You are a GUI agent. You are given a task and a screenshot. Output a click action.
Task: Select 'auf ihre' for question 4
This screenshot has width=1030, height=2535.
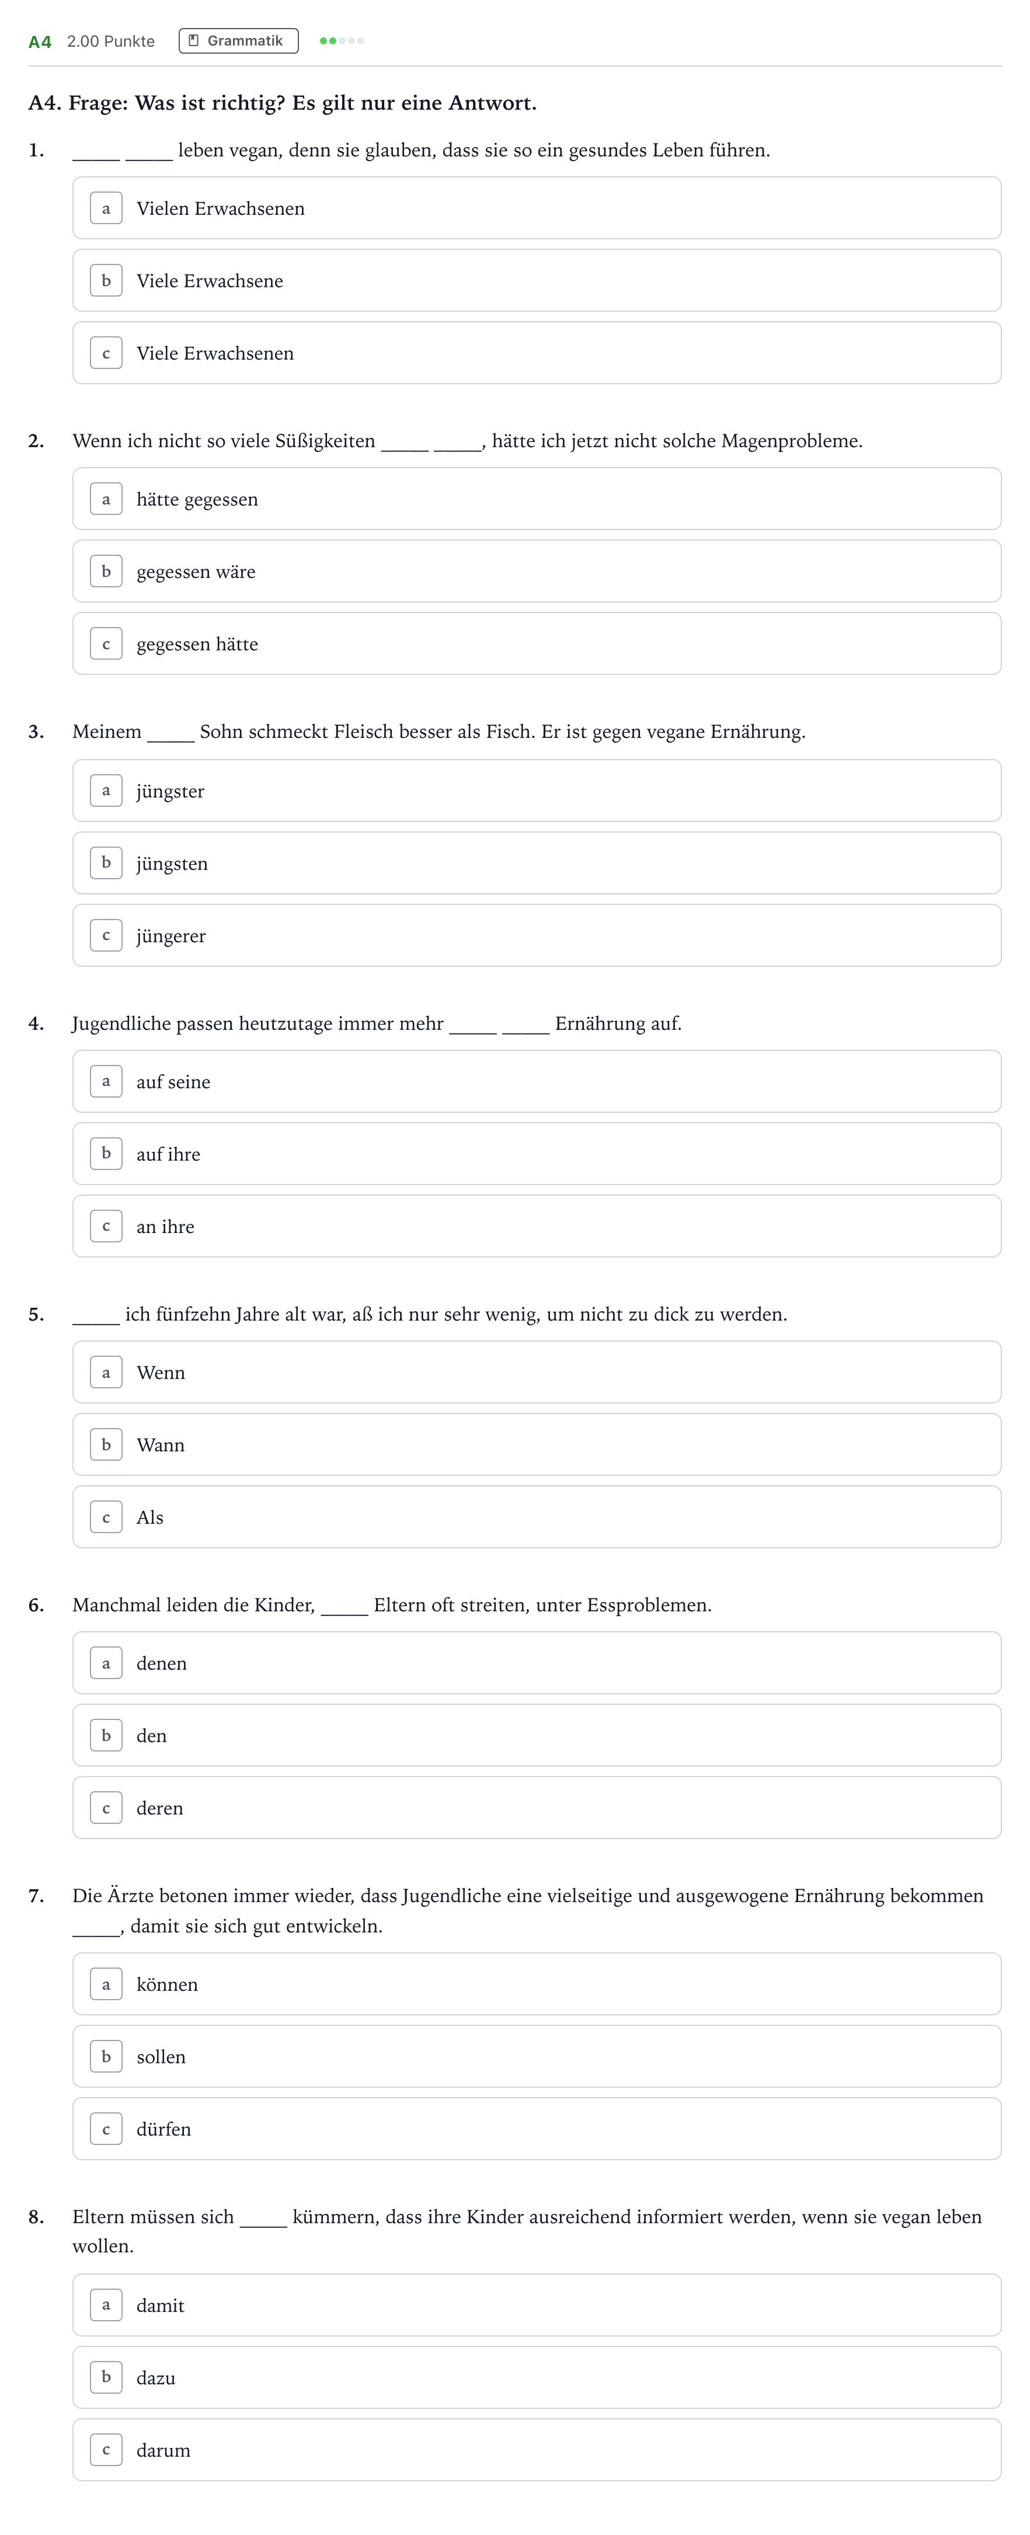(x=536, y=1153)
